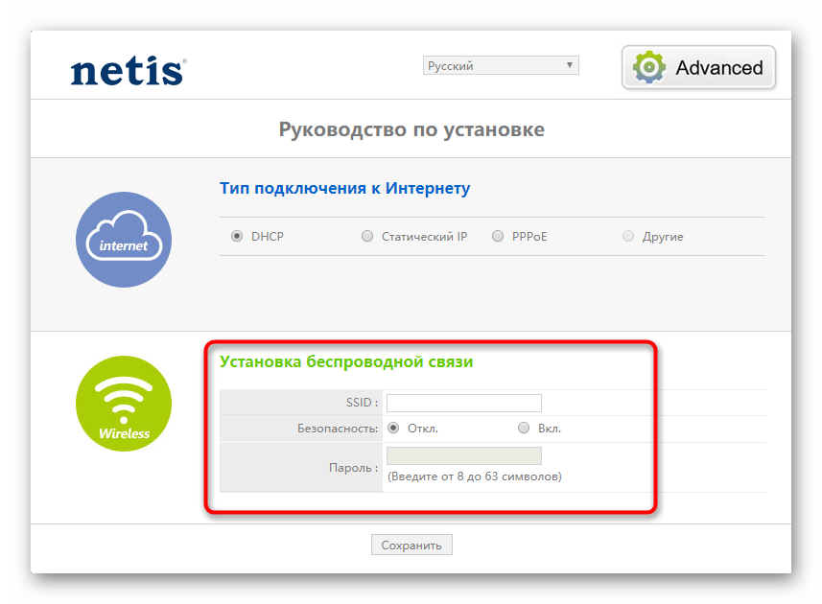Image resolution: width=822 pixels, height=604 pixels.
Task: Click the Руководство по установке heading
Action: 411,129
